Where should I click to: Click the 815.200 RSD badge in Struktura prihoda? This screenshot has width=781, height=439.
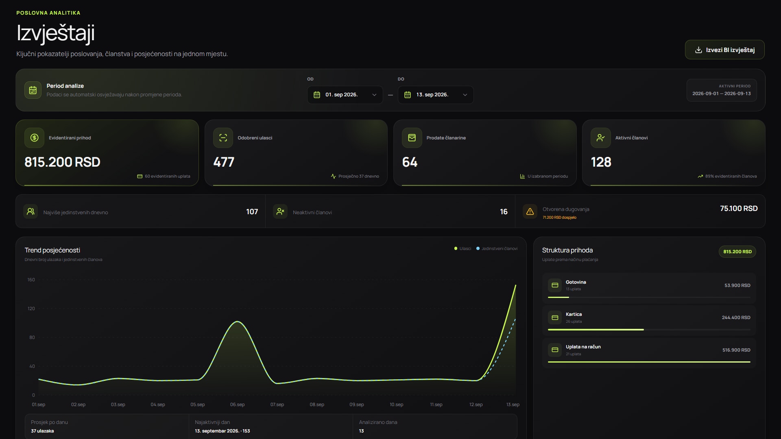pyautogui.click(x=737, y=252)
